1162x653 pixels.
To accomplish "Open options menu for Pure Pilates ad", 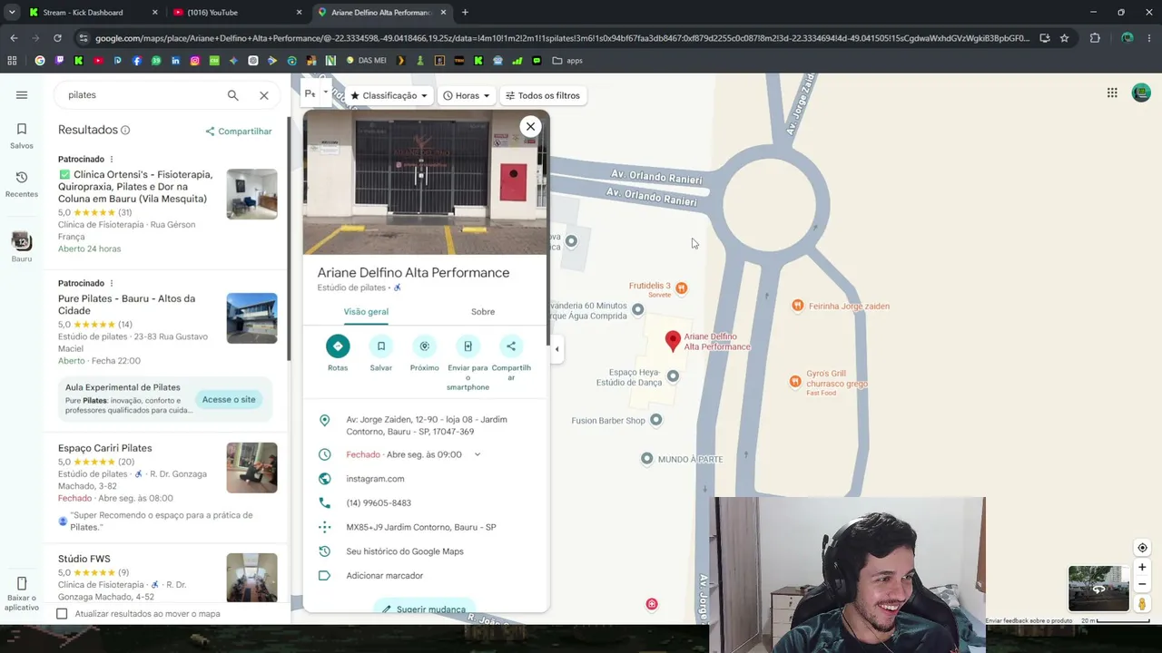I will [112, 284].
